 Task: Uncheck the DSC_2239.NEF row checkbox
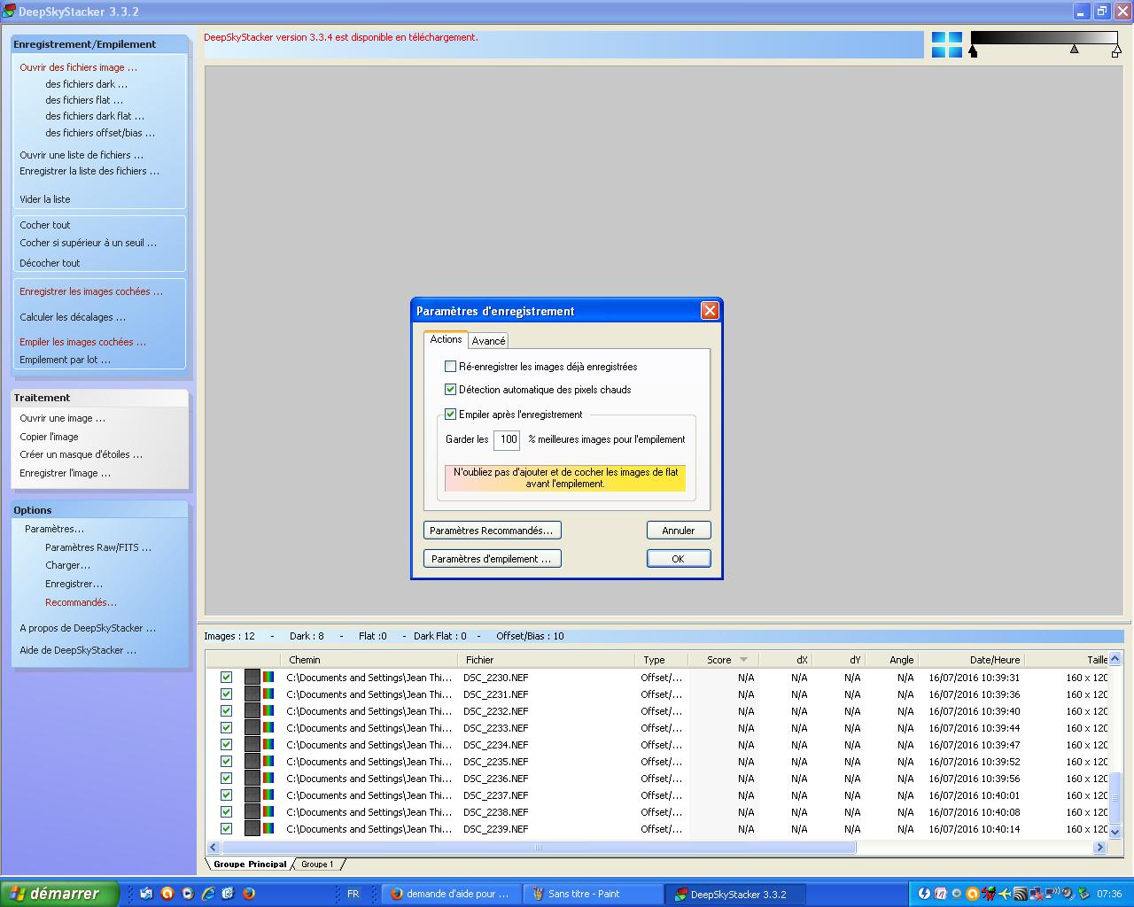pos(226,828)
